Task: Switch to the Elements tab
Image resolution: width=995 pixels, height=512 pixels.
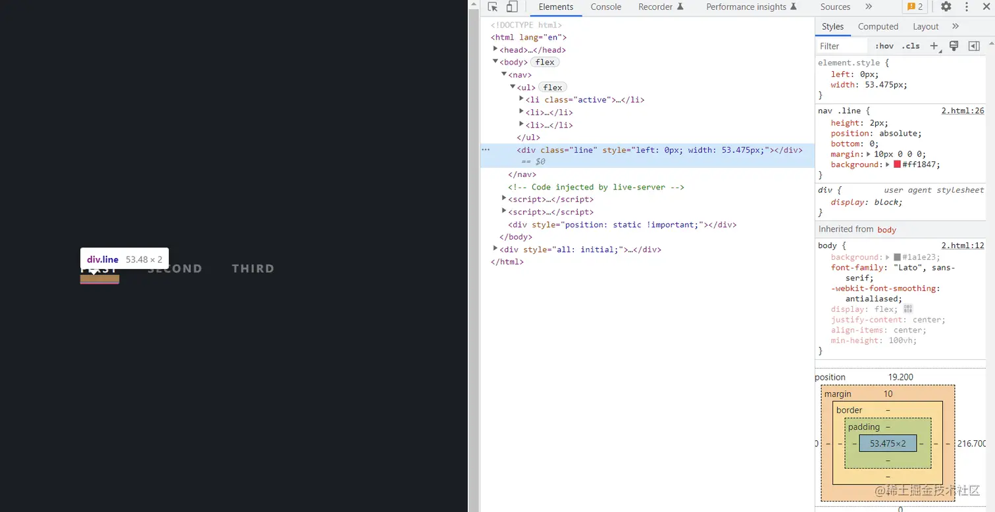Action: [x=555, y=7]
